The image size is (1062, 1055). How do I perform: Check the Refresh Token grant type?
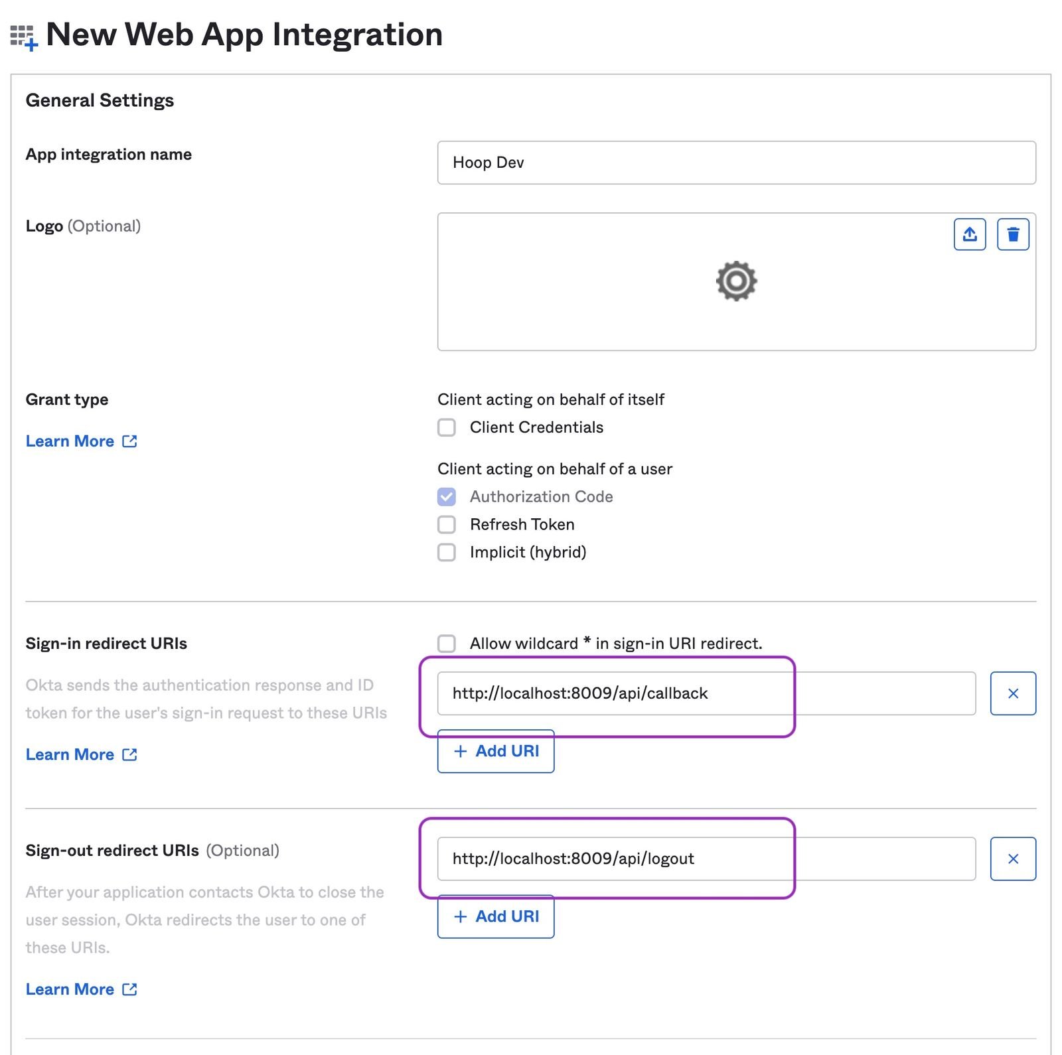pyautogui.click(x=447, y=524)
